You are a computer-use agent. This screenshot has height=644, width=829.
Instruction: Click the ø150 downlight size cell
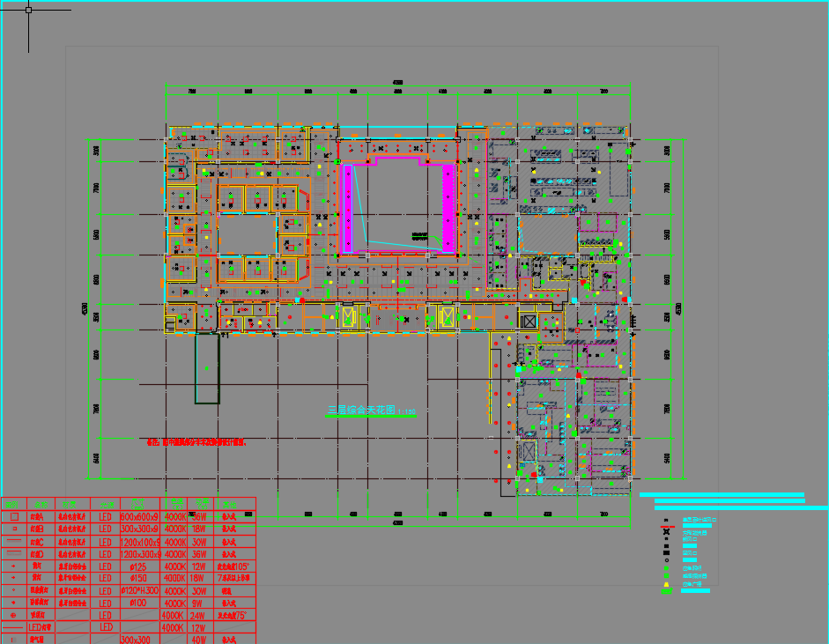point(138,579)
